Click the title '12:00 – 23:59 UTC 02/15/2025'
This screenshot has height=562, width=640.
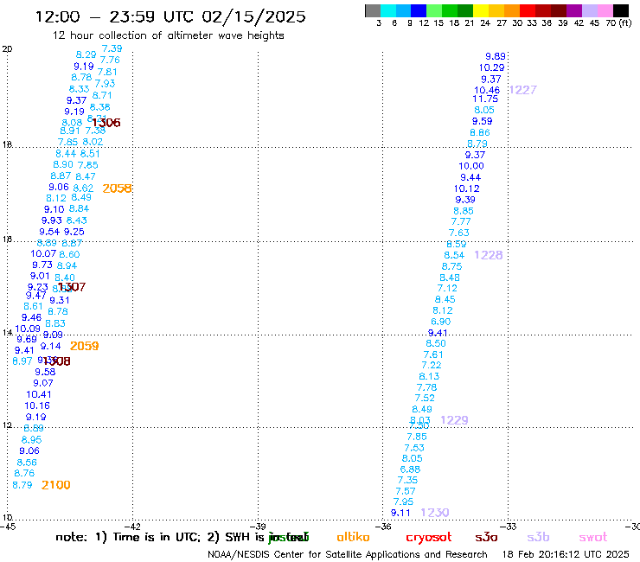click(170, 16)
